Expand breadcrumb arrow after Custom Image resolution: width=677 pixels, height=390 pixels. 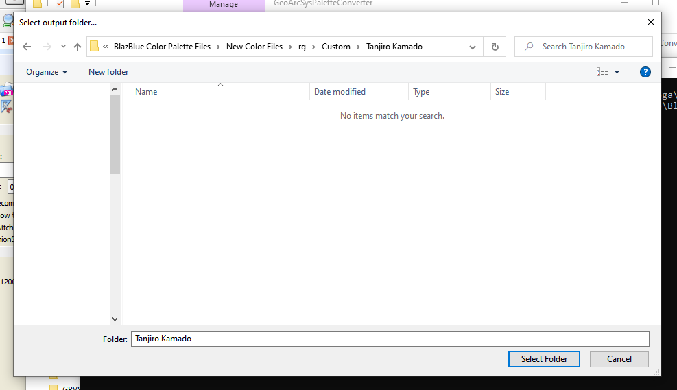(358, 47)
